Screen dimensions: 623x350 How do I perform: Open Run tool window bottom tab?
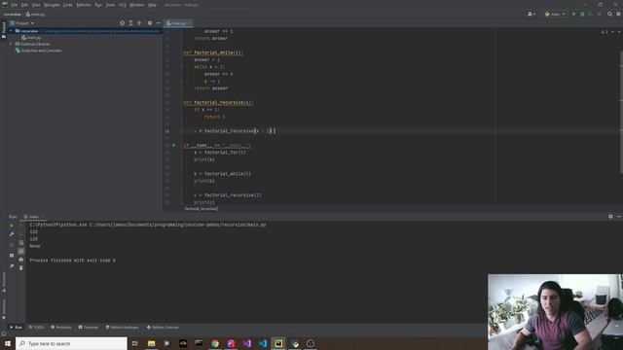(16, 328)
